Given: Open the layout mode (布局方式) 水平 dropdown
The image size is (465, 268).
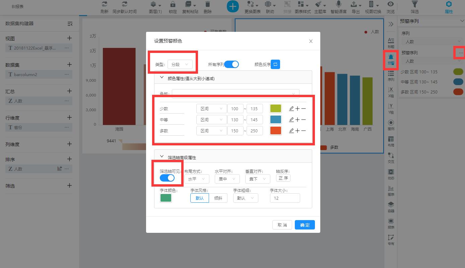Looking at the screenshot, I should point(197,179).
